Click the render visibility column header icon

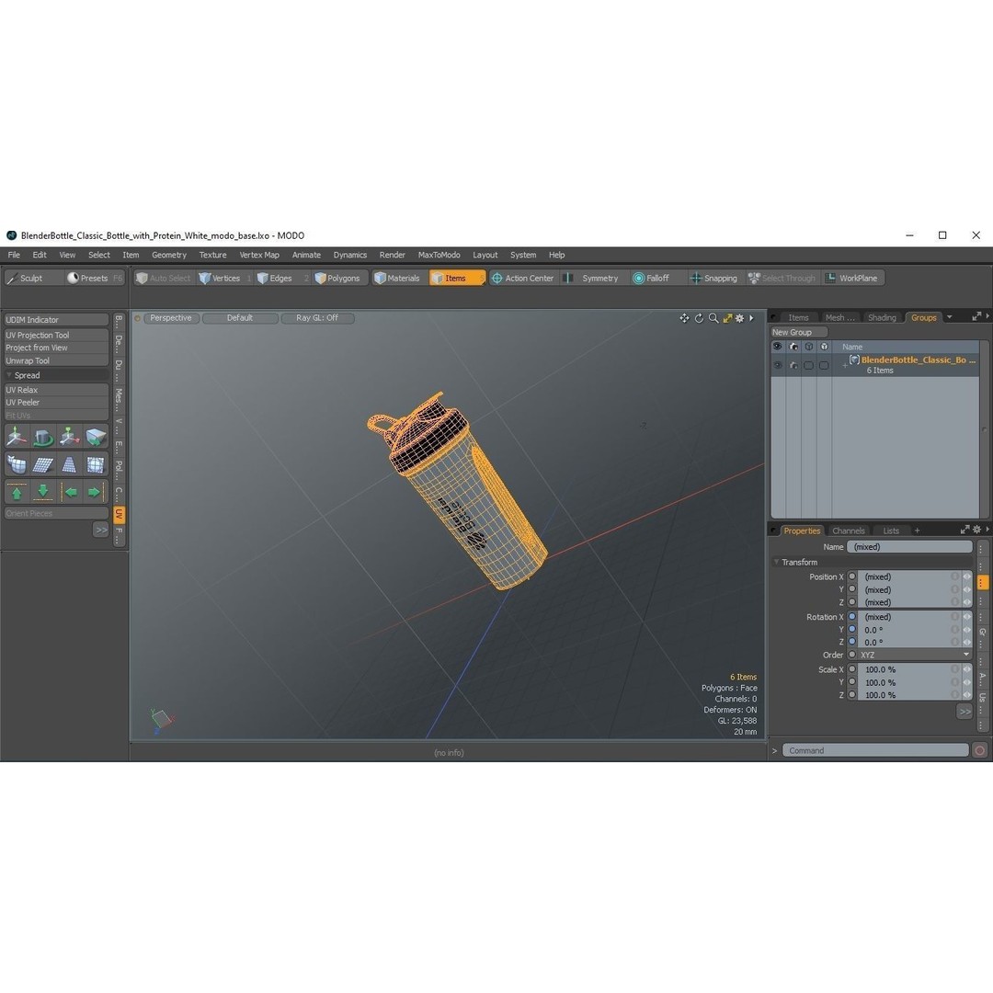(793, 347)
